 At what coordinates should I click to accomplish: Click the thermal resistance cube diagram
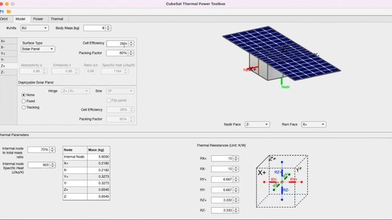282,182
